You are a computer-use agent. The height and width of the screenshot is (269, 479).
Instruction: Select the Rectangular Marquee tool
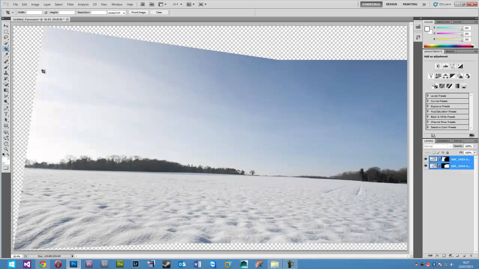tap(6, 32)
